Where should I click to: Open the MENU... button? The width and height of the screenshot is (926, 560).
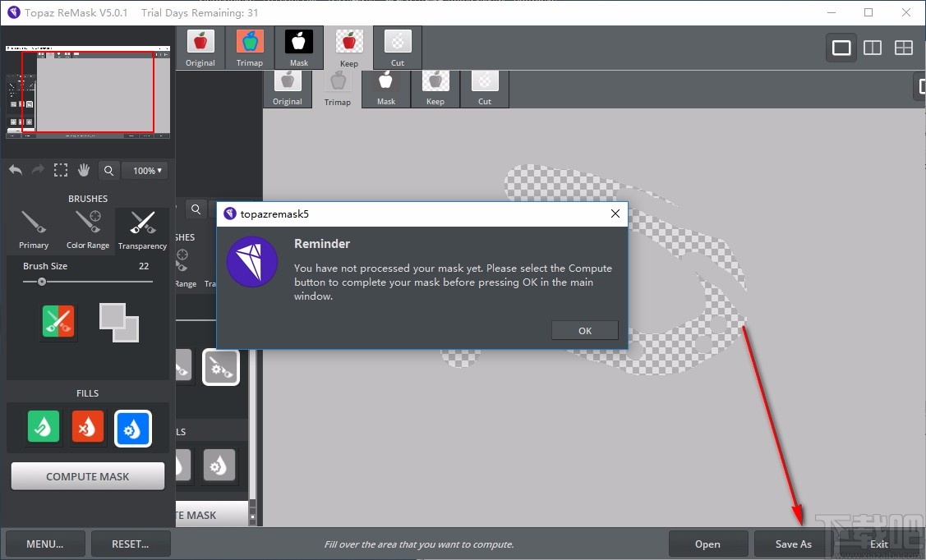(45, 544)
